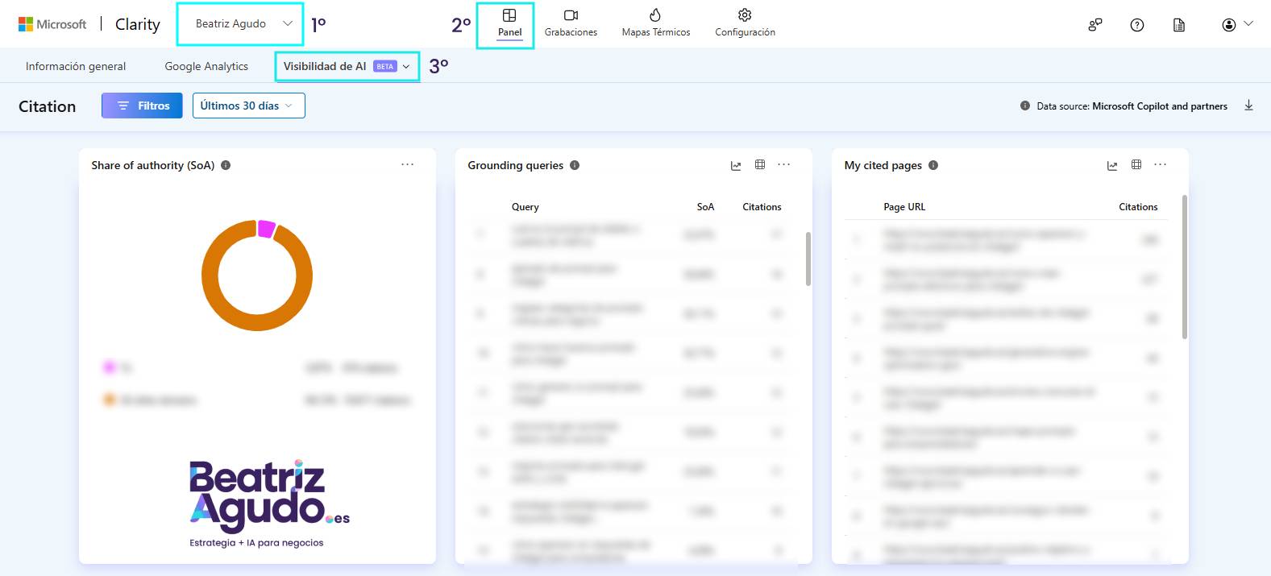Open the help question mark icon
1271x576 pixels.
click(x=1137, y=25)
